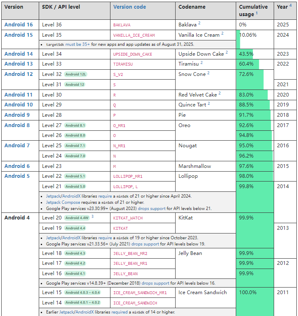Screen dimensions: 298x316
Task: Click the year 2011 cell
Action: (285, 302)
